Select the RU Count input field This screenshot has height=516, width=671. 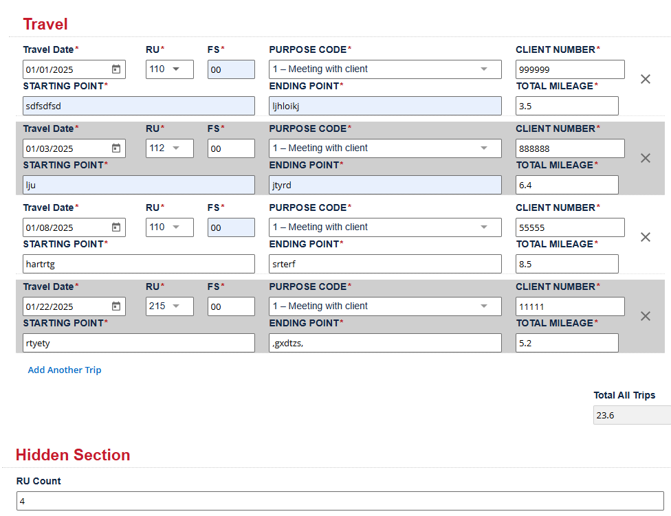(x=340, y=501)
